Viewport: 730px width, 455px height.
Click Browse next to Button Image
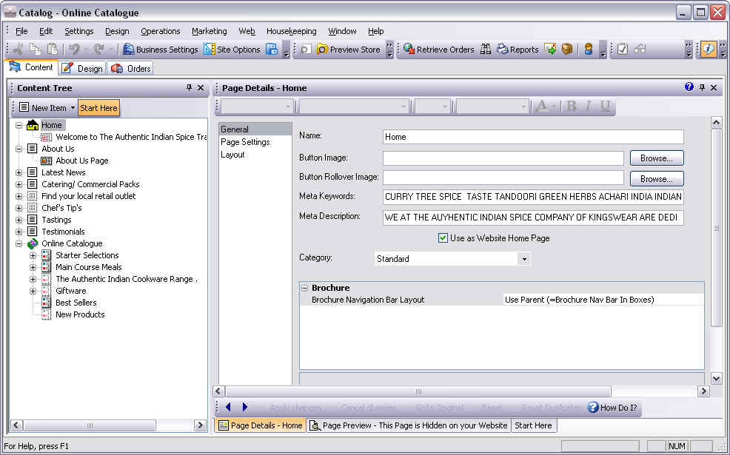click(656, 158)
